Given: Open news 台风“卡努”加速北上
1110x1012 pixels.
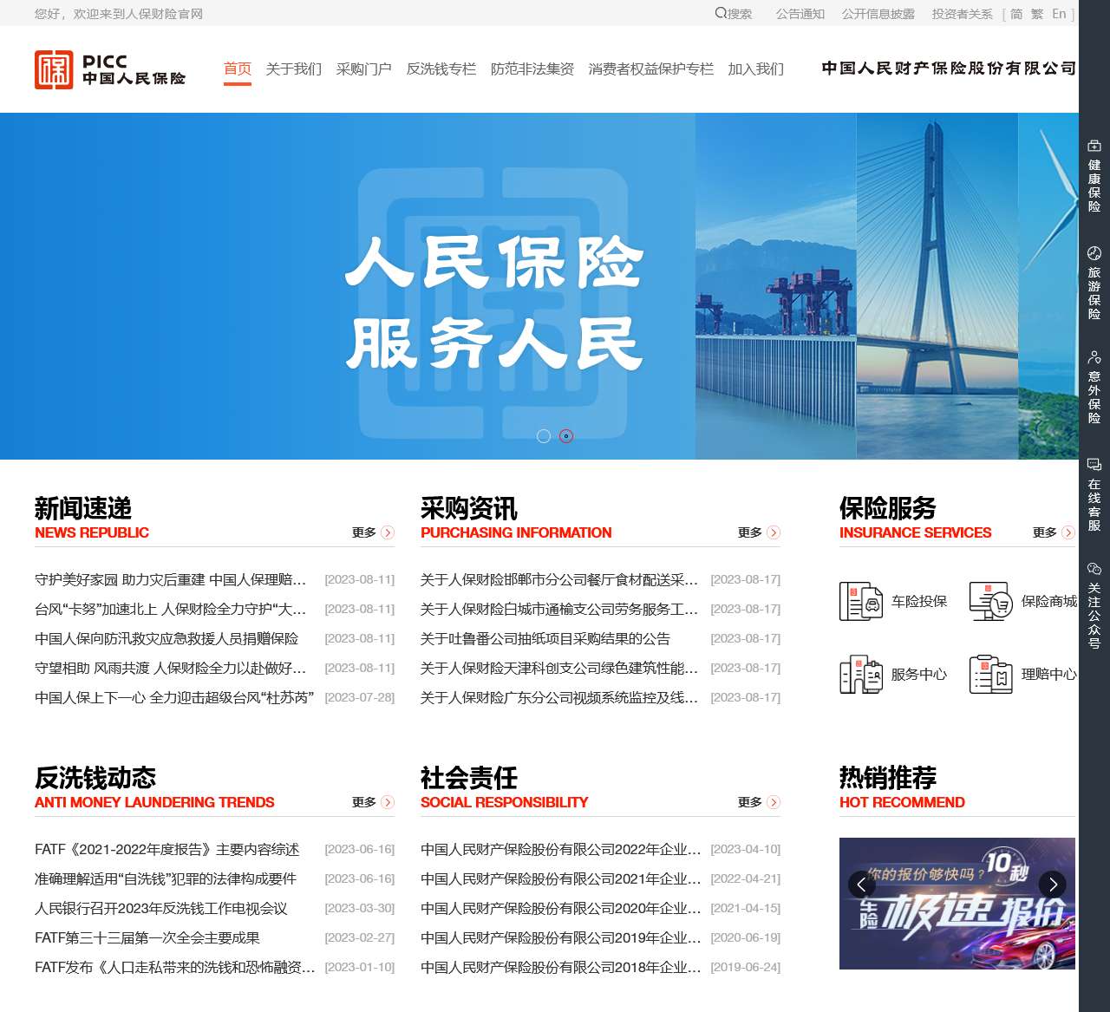Looking at the screenshot, I should click(x=171, y=609).
